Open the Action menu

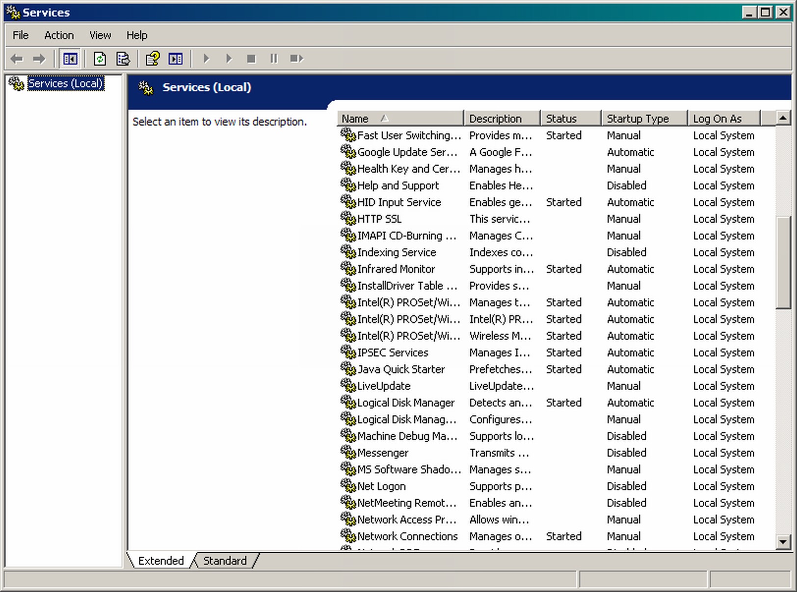coord(59,35)
